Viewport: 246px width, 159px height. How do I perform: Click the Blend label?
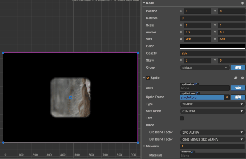pos(150,125)
